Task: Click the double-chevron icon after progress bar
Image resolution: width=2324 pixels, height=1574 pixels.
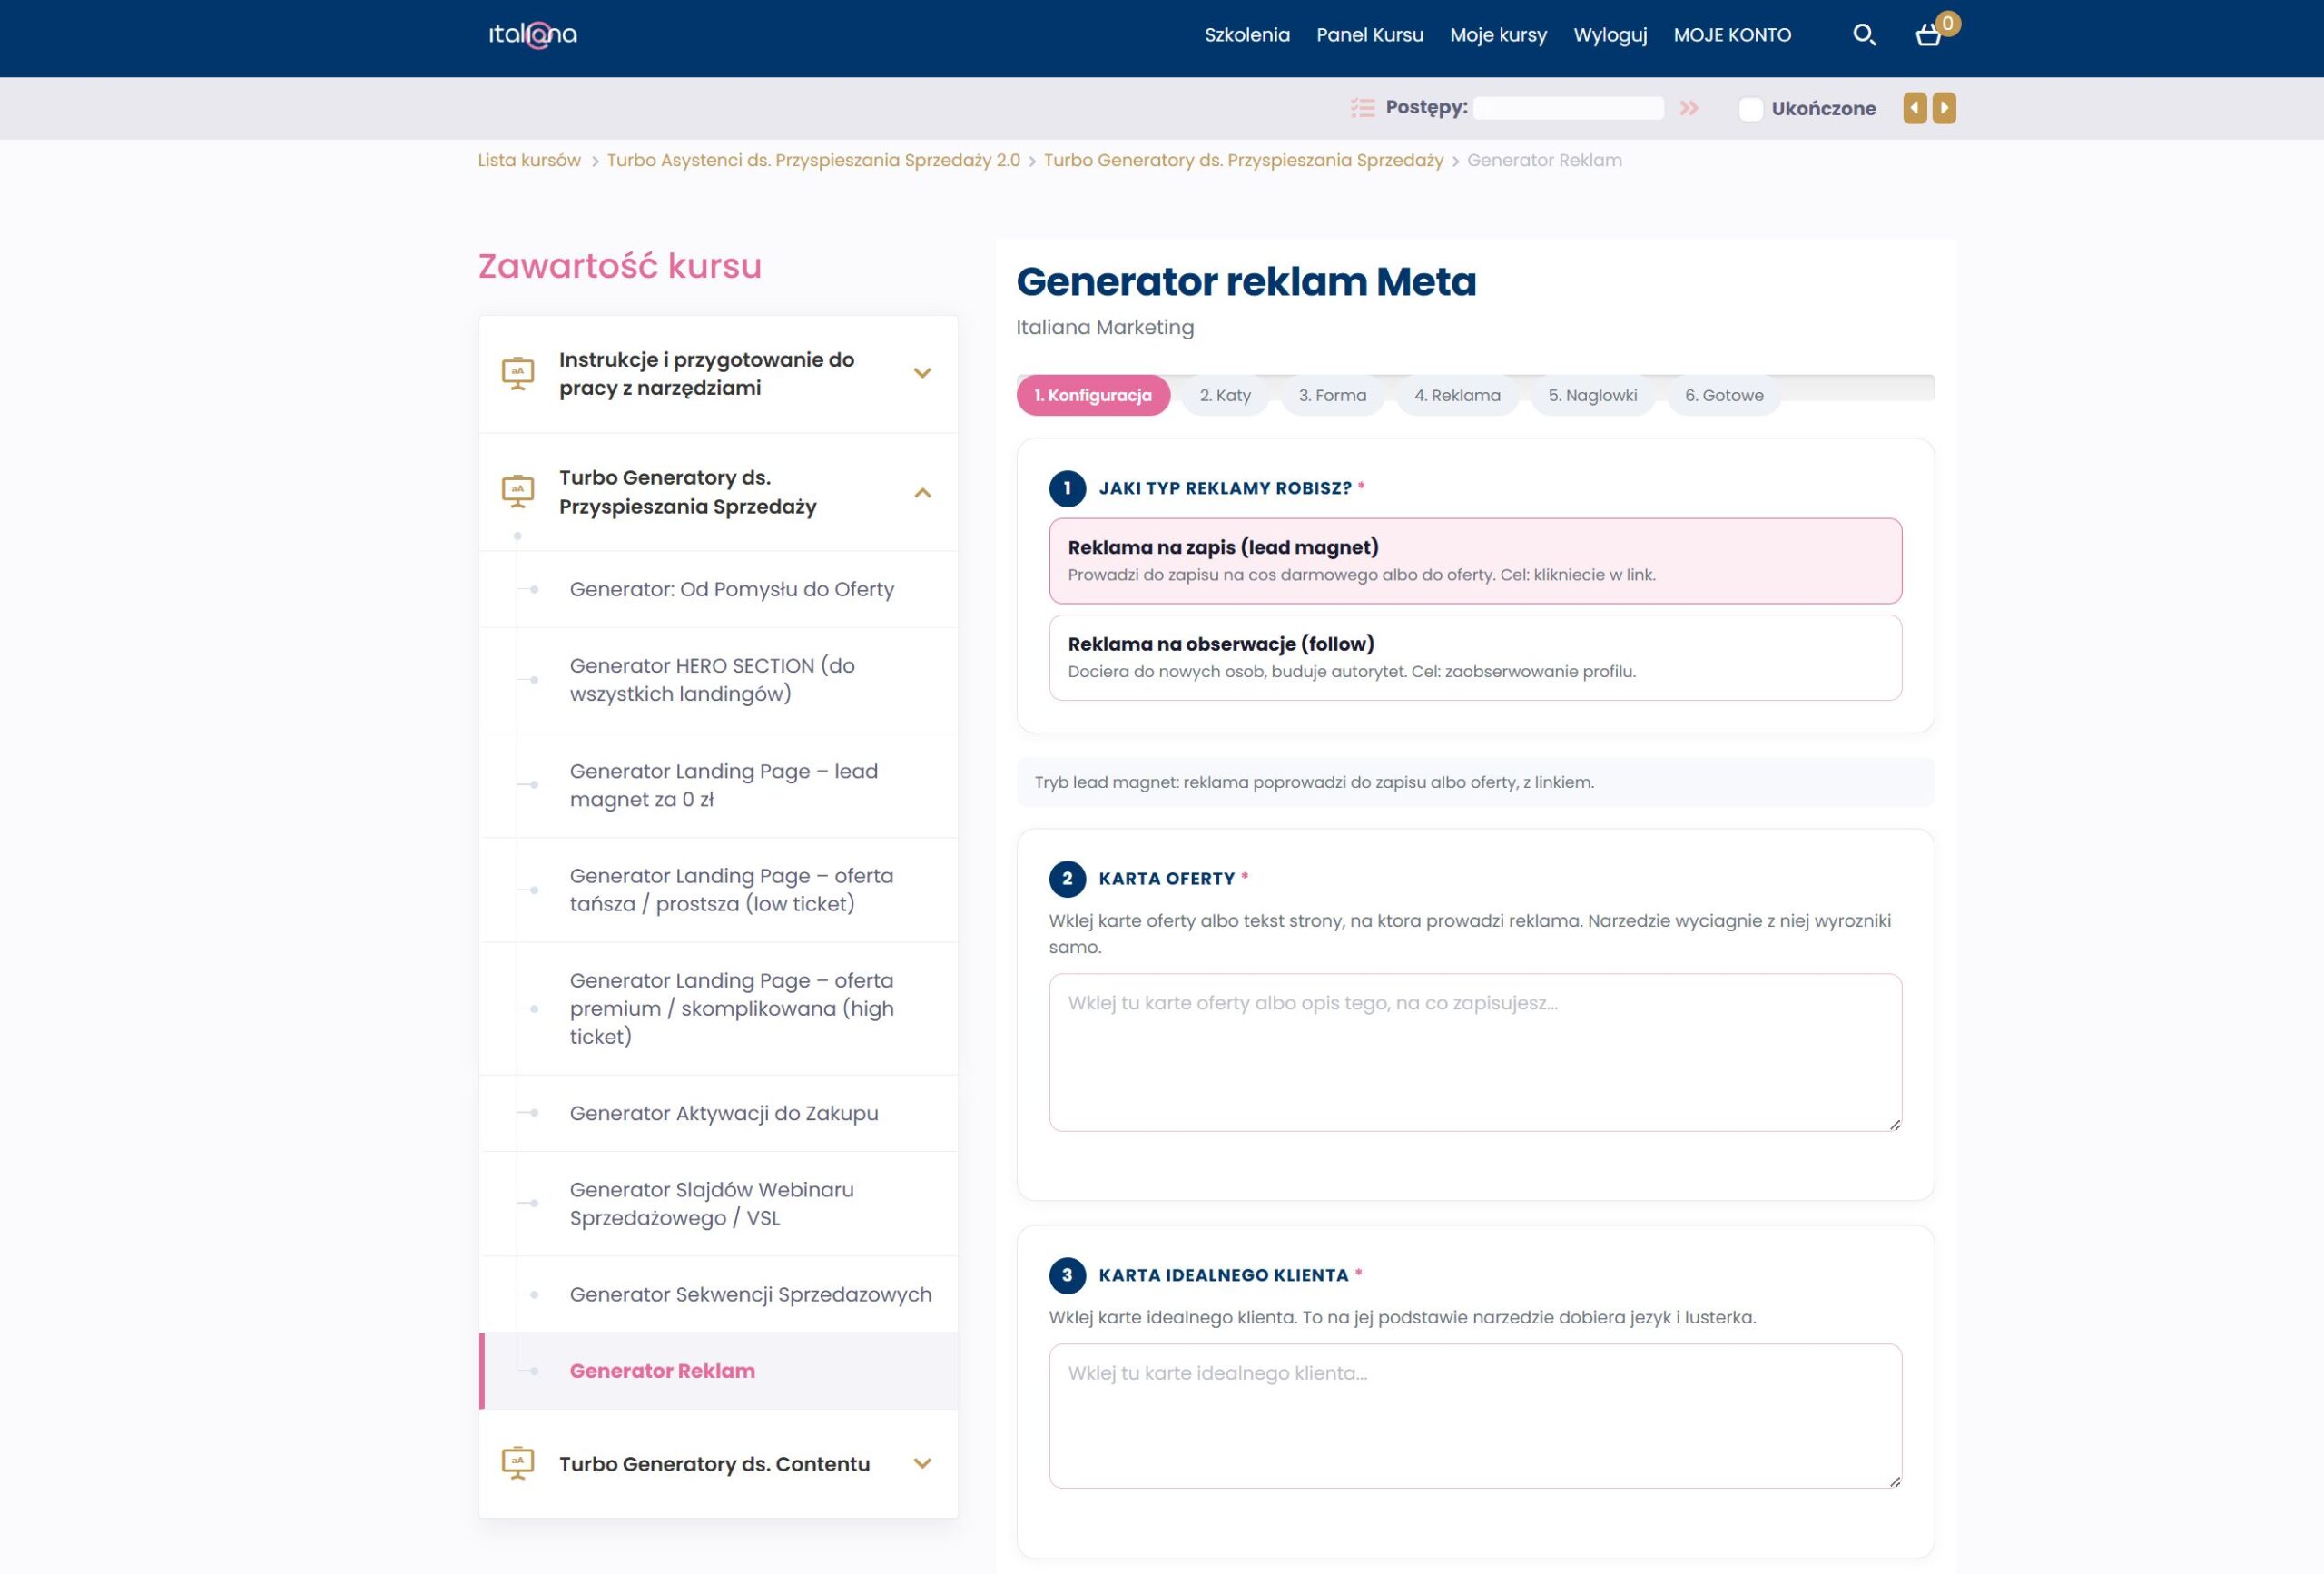Action: [x=1689, y=108]
